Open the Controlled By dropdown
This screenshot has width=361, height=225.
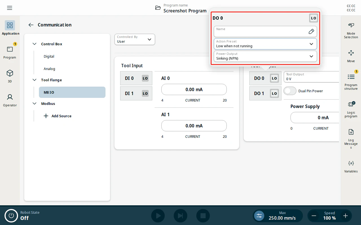coord(135,39)
